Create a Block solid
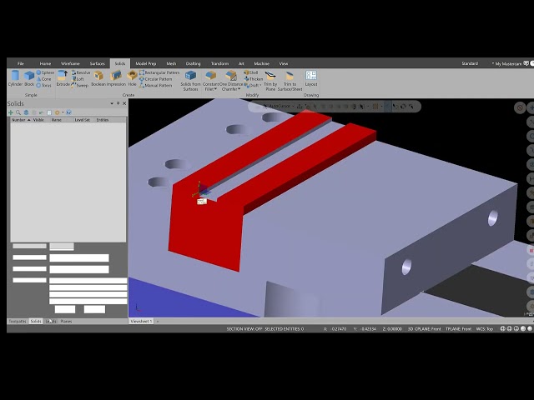 [29, 78]
